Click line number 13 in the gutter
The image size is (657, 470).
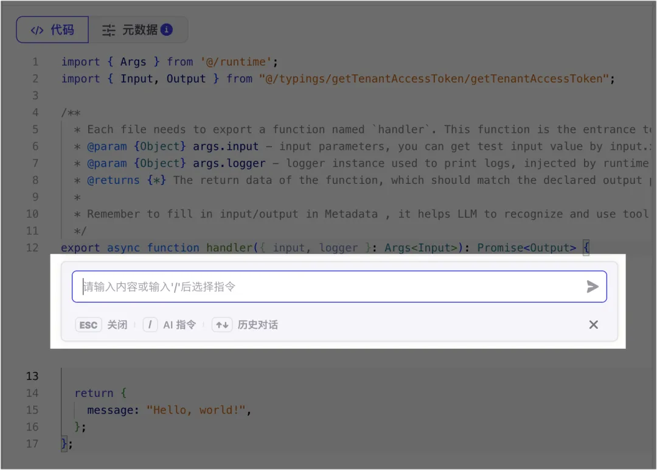pos(32,376)
